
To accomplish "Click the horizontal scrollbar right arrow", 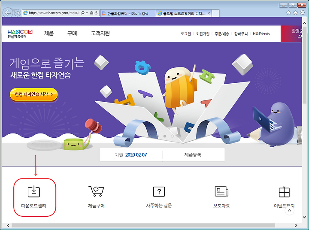I will click(x=296, y=225).
